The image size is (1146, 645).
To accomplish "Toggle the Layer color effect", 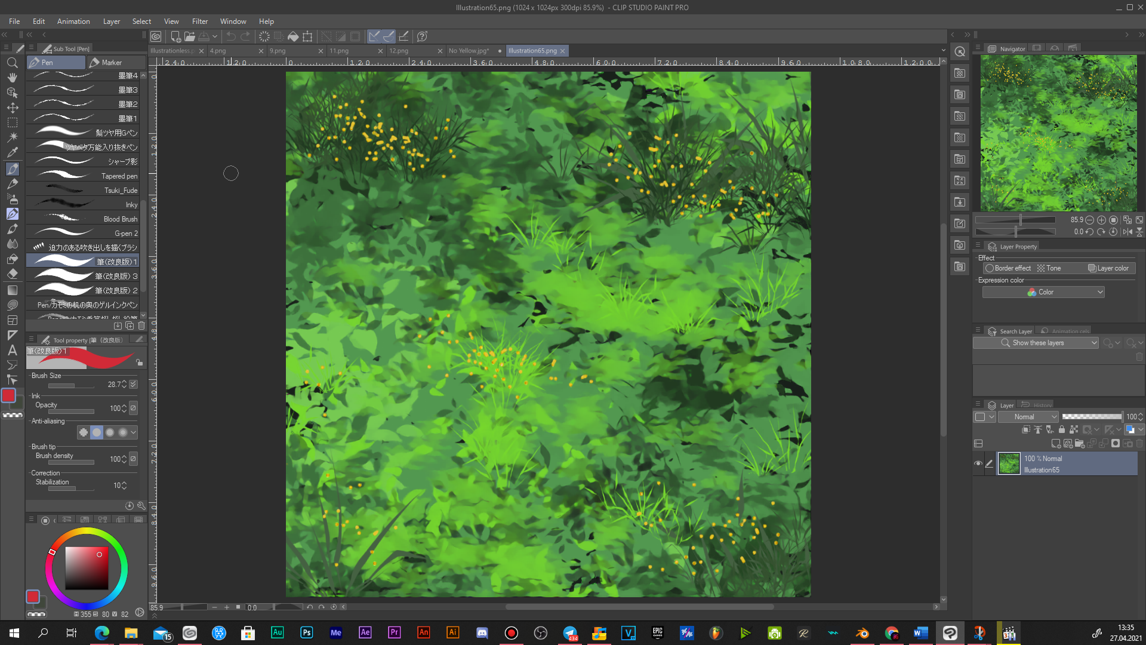I will [x=1108, y=268].
